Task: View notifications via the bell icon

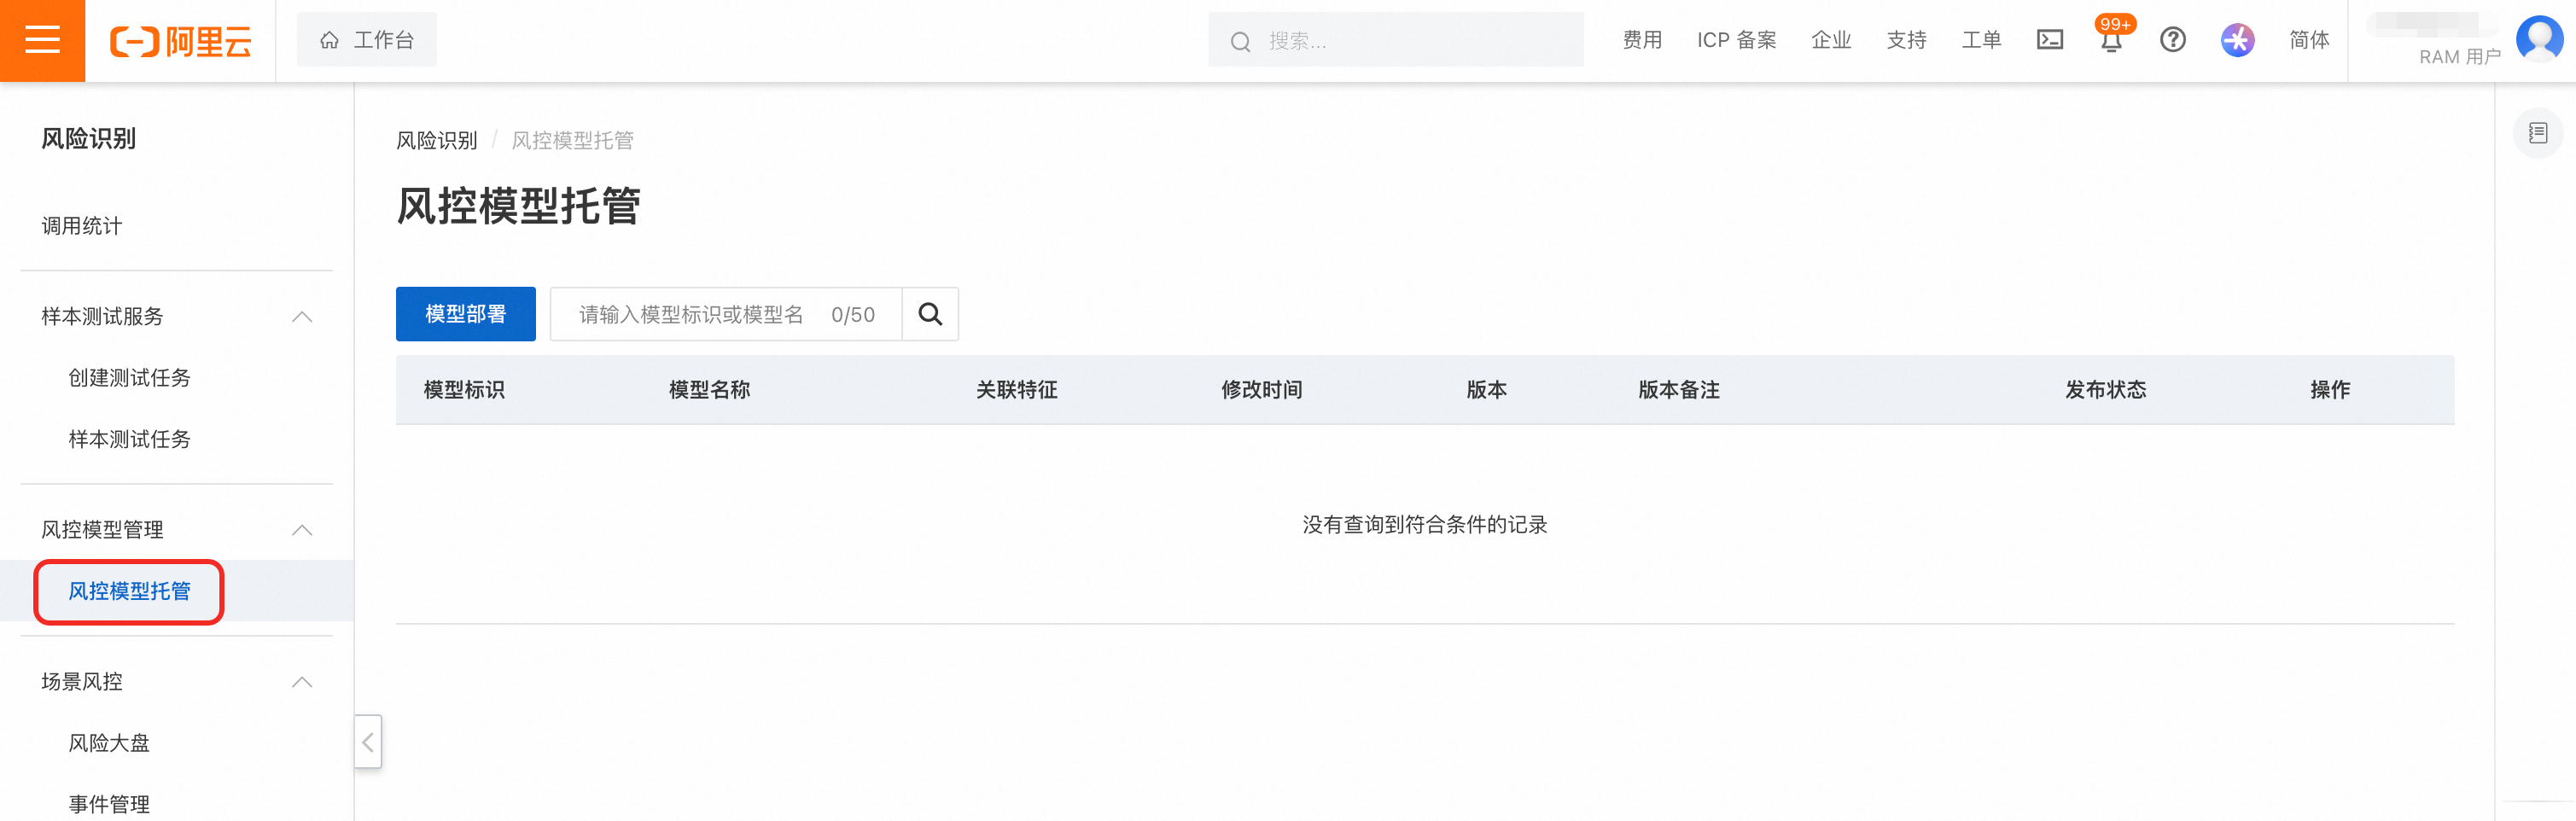Action: pyautogui.click(x=2110, y=41)
